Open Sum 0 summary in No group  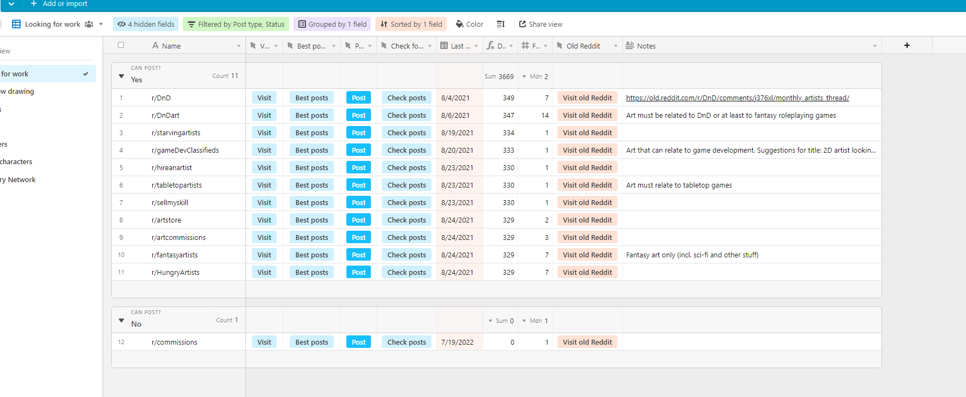click(501, 321)
